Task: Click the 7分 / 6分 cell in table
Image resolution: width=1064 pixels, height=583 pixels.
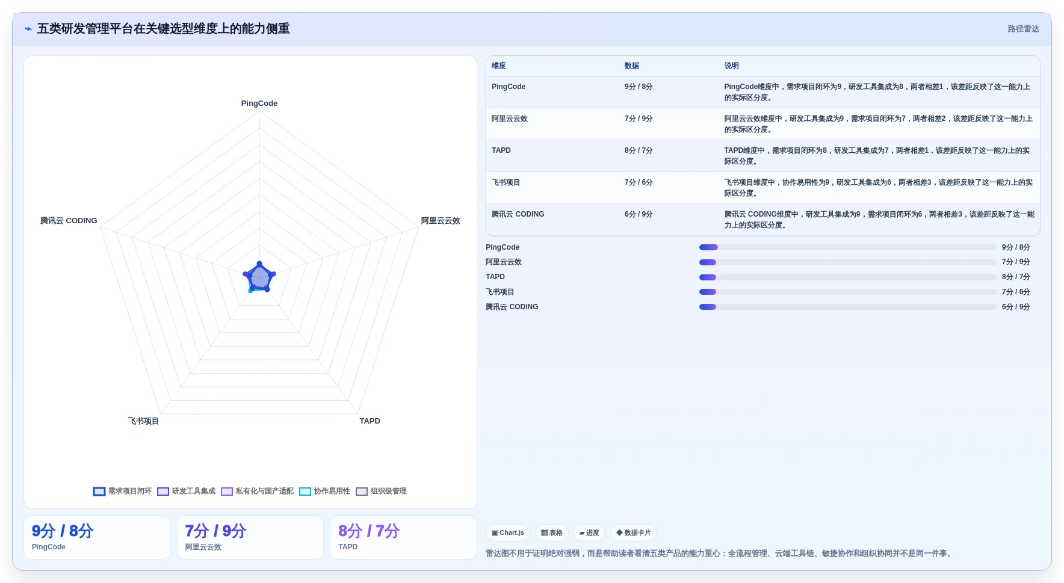Action: pyautogui.click(x=639, y=182)
